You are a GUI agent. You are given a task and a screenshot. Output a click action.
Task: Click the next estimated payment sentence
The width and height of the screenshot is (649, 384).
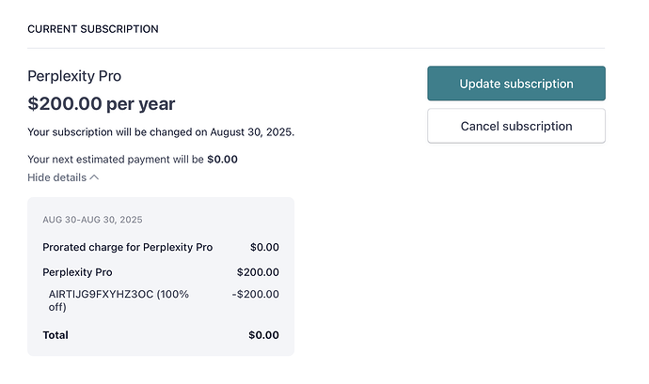[x=117, y=159]
